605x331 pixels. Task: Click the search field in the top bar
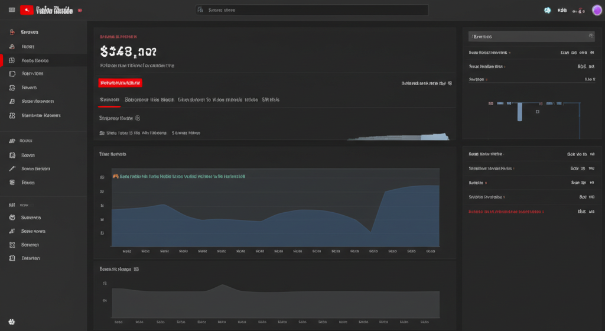(x=311, y=10)
